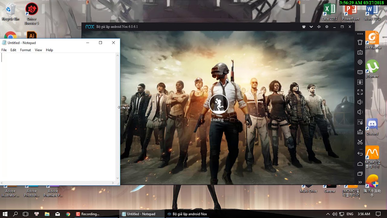Open Chrome from the taskbar
The width and height of the screenshot is (387, 218).
68,214
